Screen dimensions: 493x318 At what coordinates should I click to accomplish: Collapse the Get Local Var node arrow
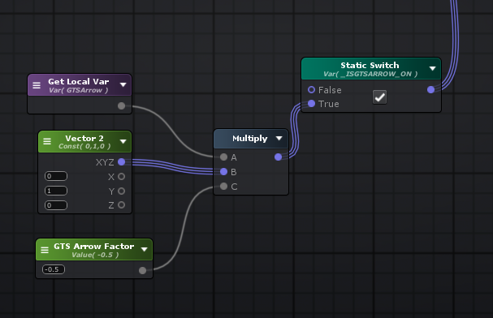(123, 84)
